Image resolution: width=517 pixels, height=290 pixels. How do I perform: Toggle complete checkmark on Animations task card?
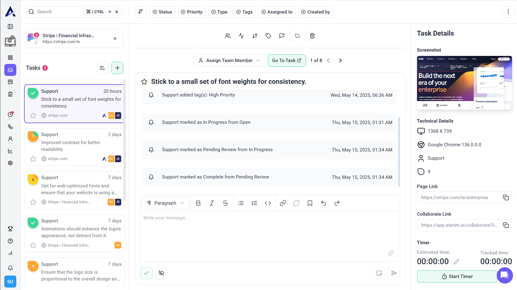33,223
